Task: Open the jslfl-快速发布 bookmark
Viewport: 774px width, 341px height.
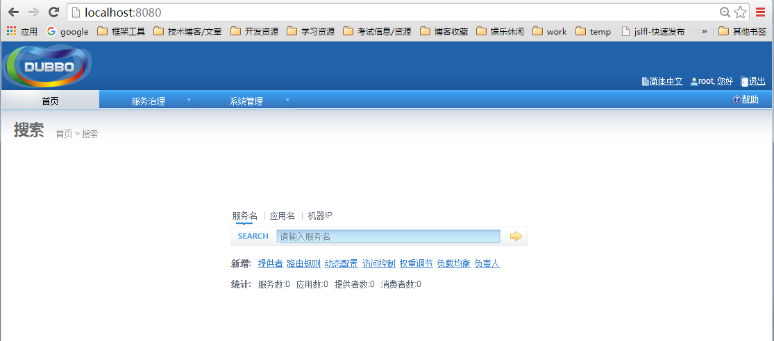Action: (x=653, y=32)
